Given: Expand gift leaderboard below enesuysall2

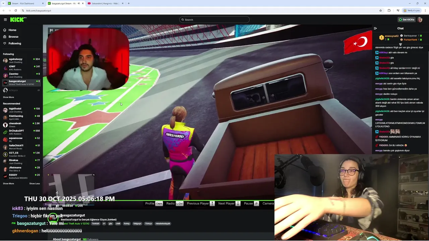Looking at the screenshot, I should pyautogui.click(x=401, y=44).
